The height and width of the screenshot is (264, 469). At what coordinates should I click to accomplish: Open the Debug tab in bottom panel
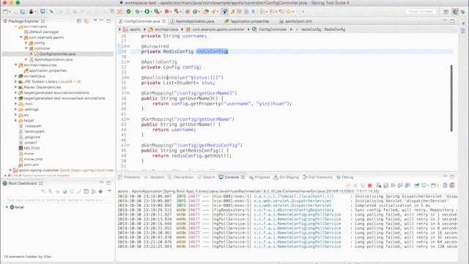345,177
